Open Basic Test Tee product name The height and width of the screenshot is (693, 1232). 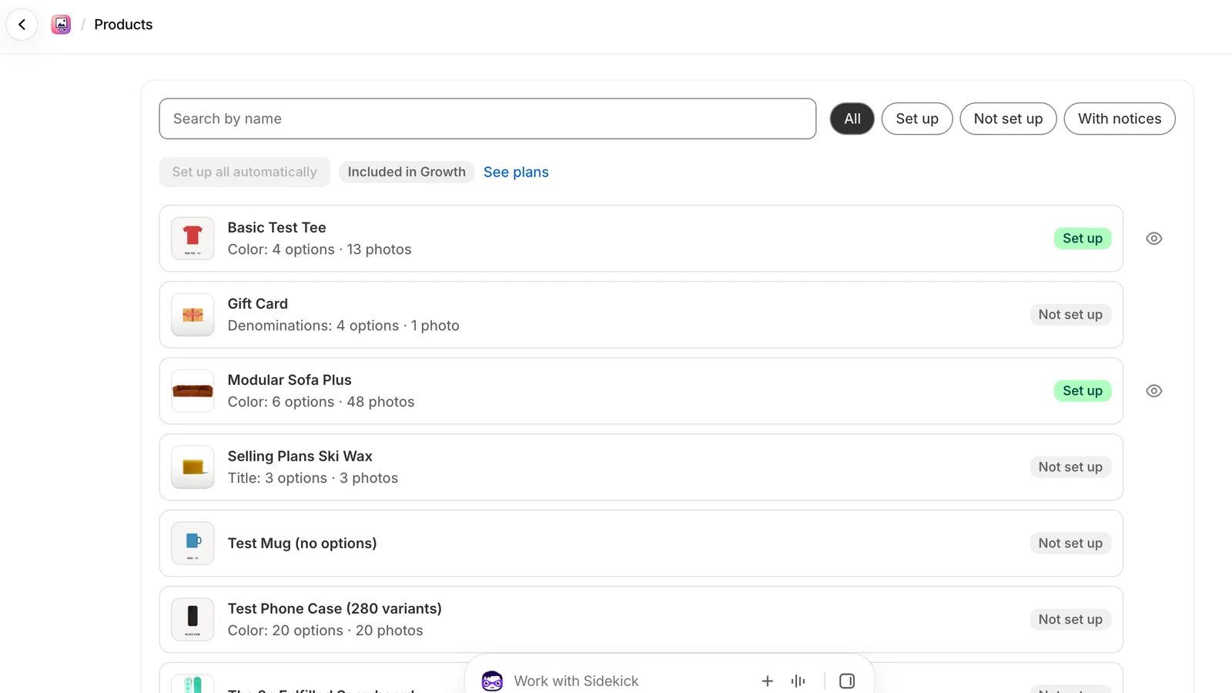276,227
